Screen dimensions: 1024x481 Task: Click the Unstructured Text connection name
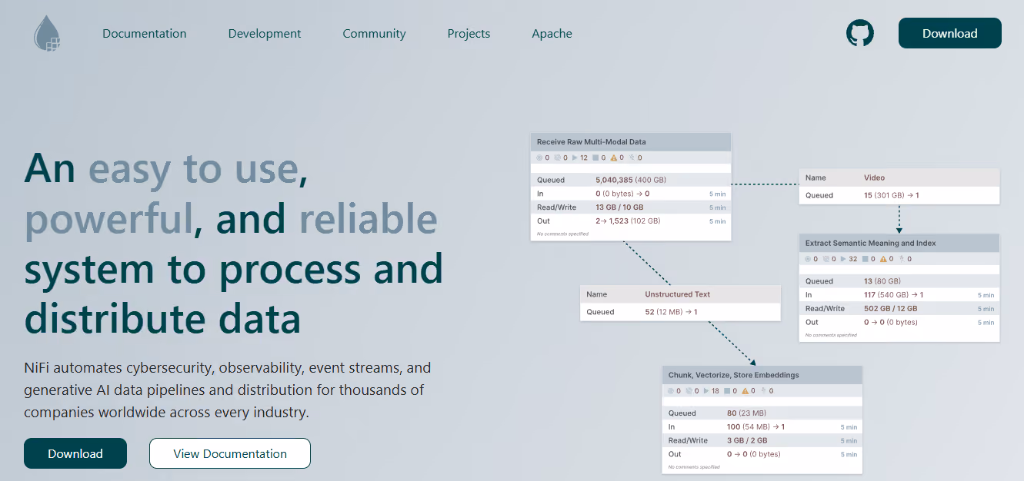pos(678,294)
